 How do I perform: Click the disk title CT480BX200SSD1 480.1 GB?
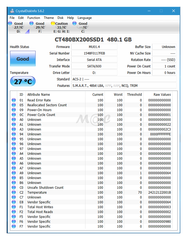(93, 40)
